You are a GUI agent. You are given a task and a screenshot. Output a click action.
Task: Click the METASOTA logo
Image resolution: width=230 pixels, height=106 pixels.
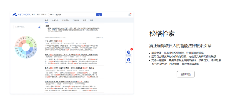coord(22,14)
